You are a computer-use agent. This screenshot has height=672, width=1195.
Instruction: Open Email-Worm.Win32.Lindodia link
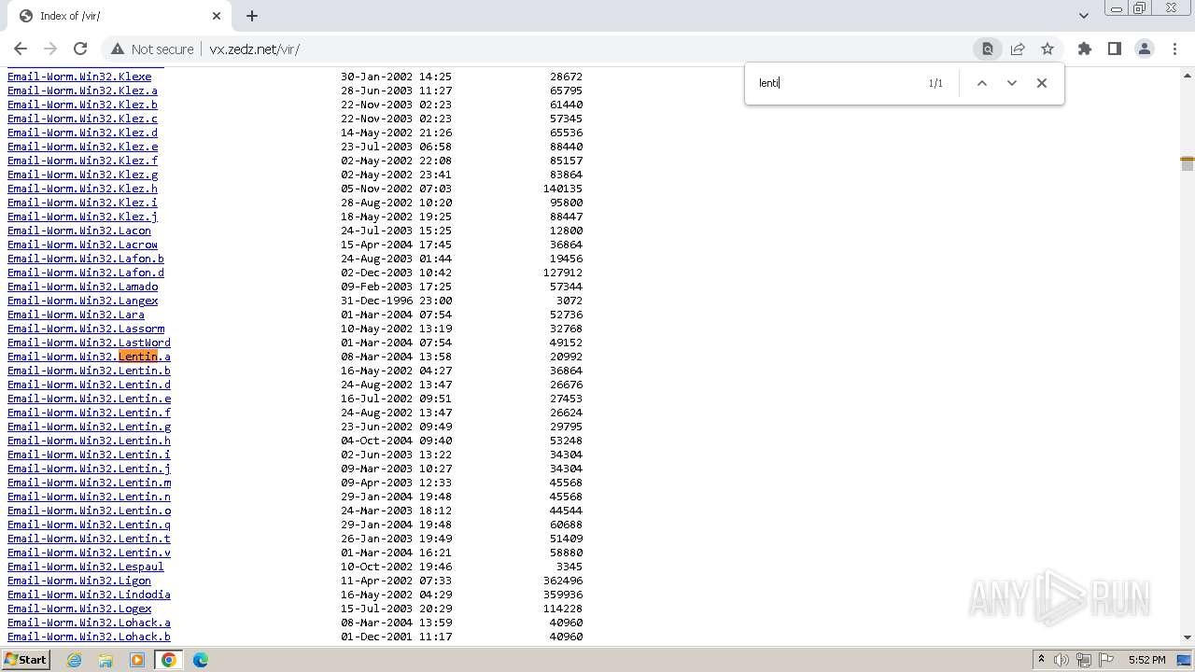tap(89, 595)
